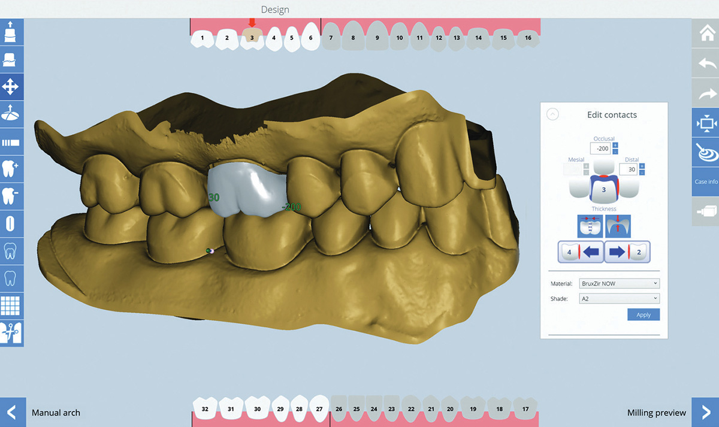This screenshot has width=719, height=427.
Task: Increase the Occlusal contact value
Action: [615, 145]
